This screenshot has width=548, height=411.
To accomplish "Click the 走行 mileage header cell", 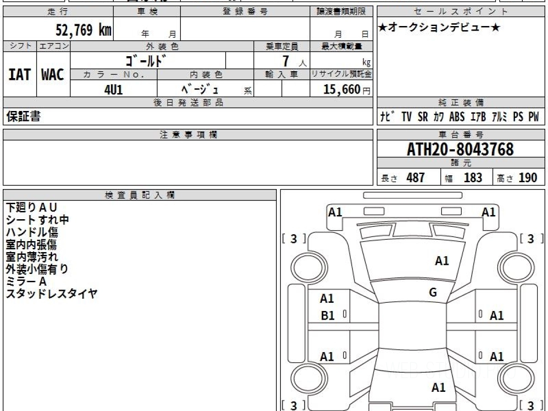I will (58, 12).
